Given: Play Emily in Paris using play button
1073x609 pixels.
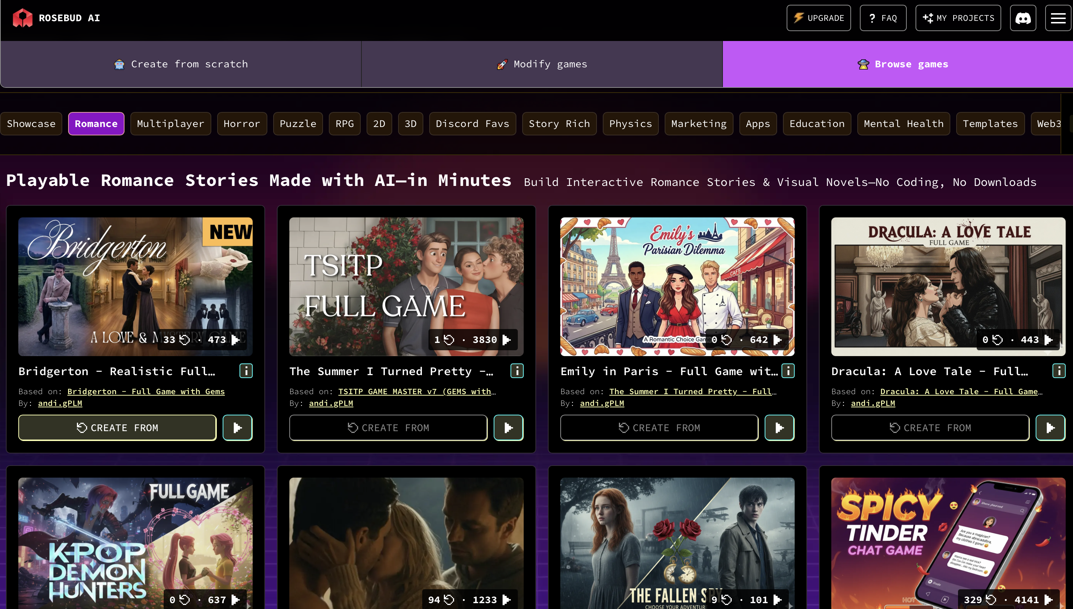Looking at the screenshot, I should pyautogui.click(x=779, y=427).
